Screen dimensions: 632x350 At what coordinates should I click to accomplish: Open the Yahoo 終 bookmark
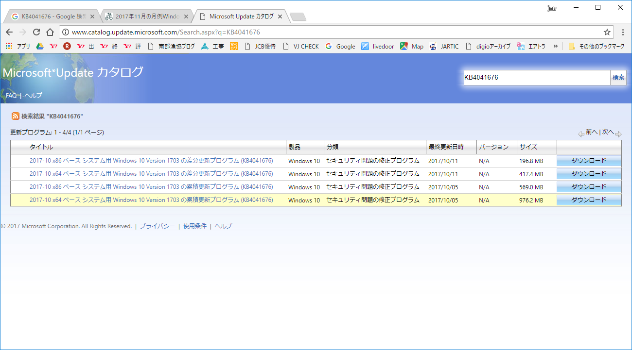(109, 47)
